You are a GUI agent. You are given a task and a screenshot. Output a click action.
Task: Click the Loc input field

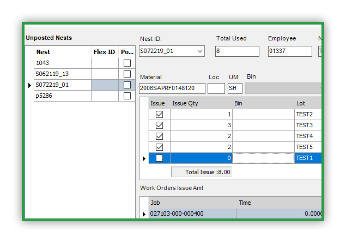(x=216, y=88)
